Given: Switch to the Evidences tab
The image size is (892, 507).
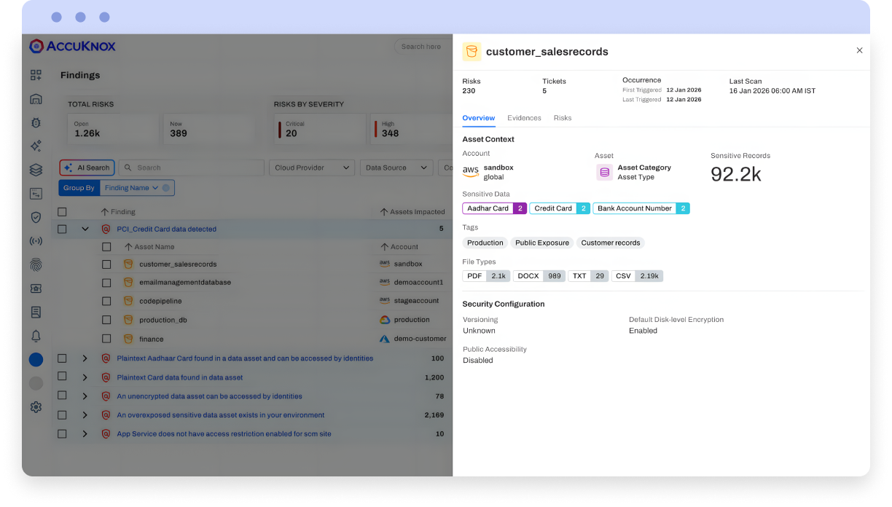Looking at the screenshot, I should click(524, 118).
